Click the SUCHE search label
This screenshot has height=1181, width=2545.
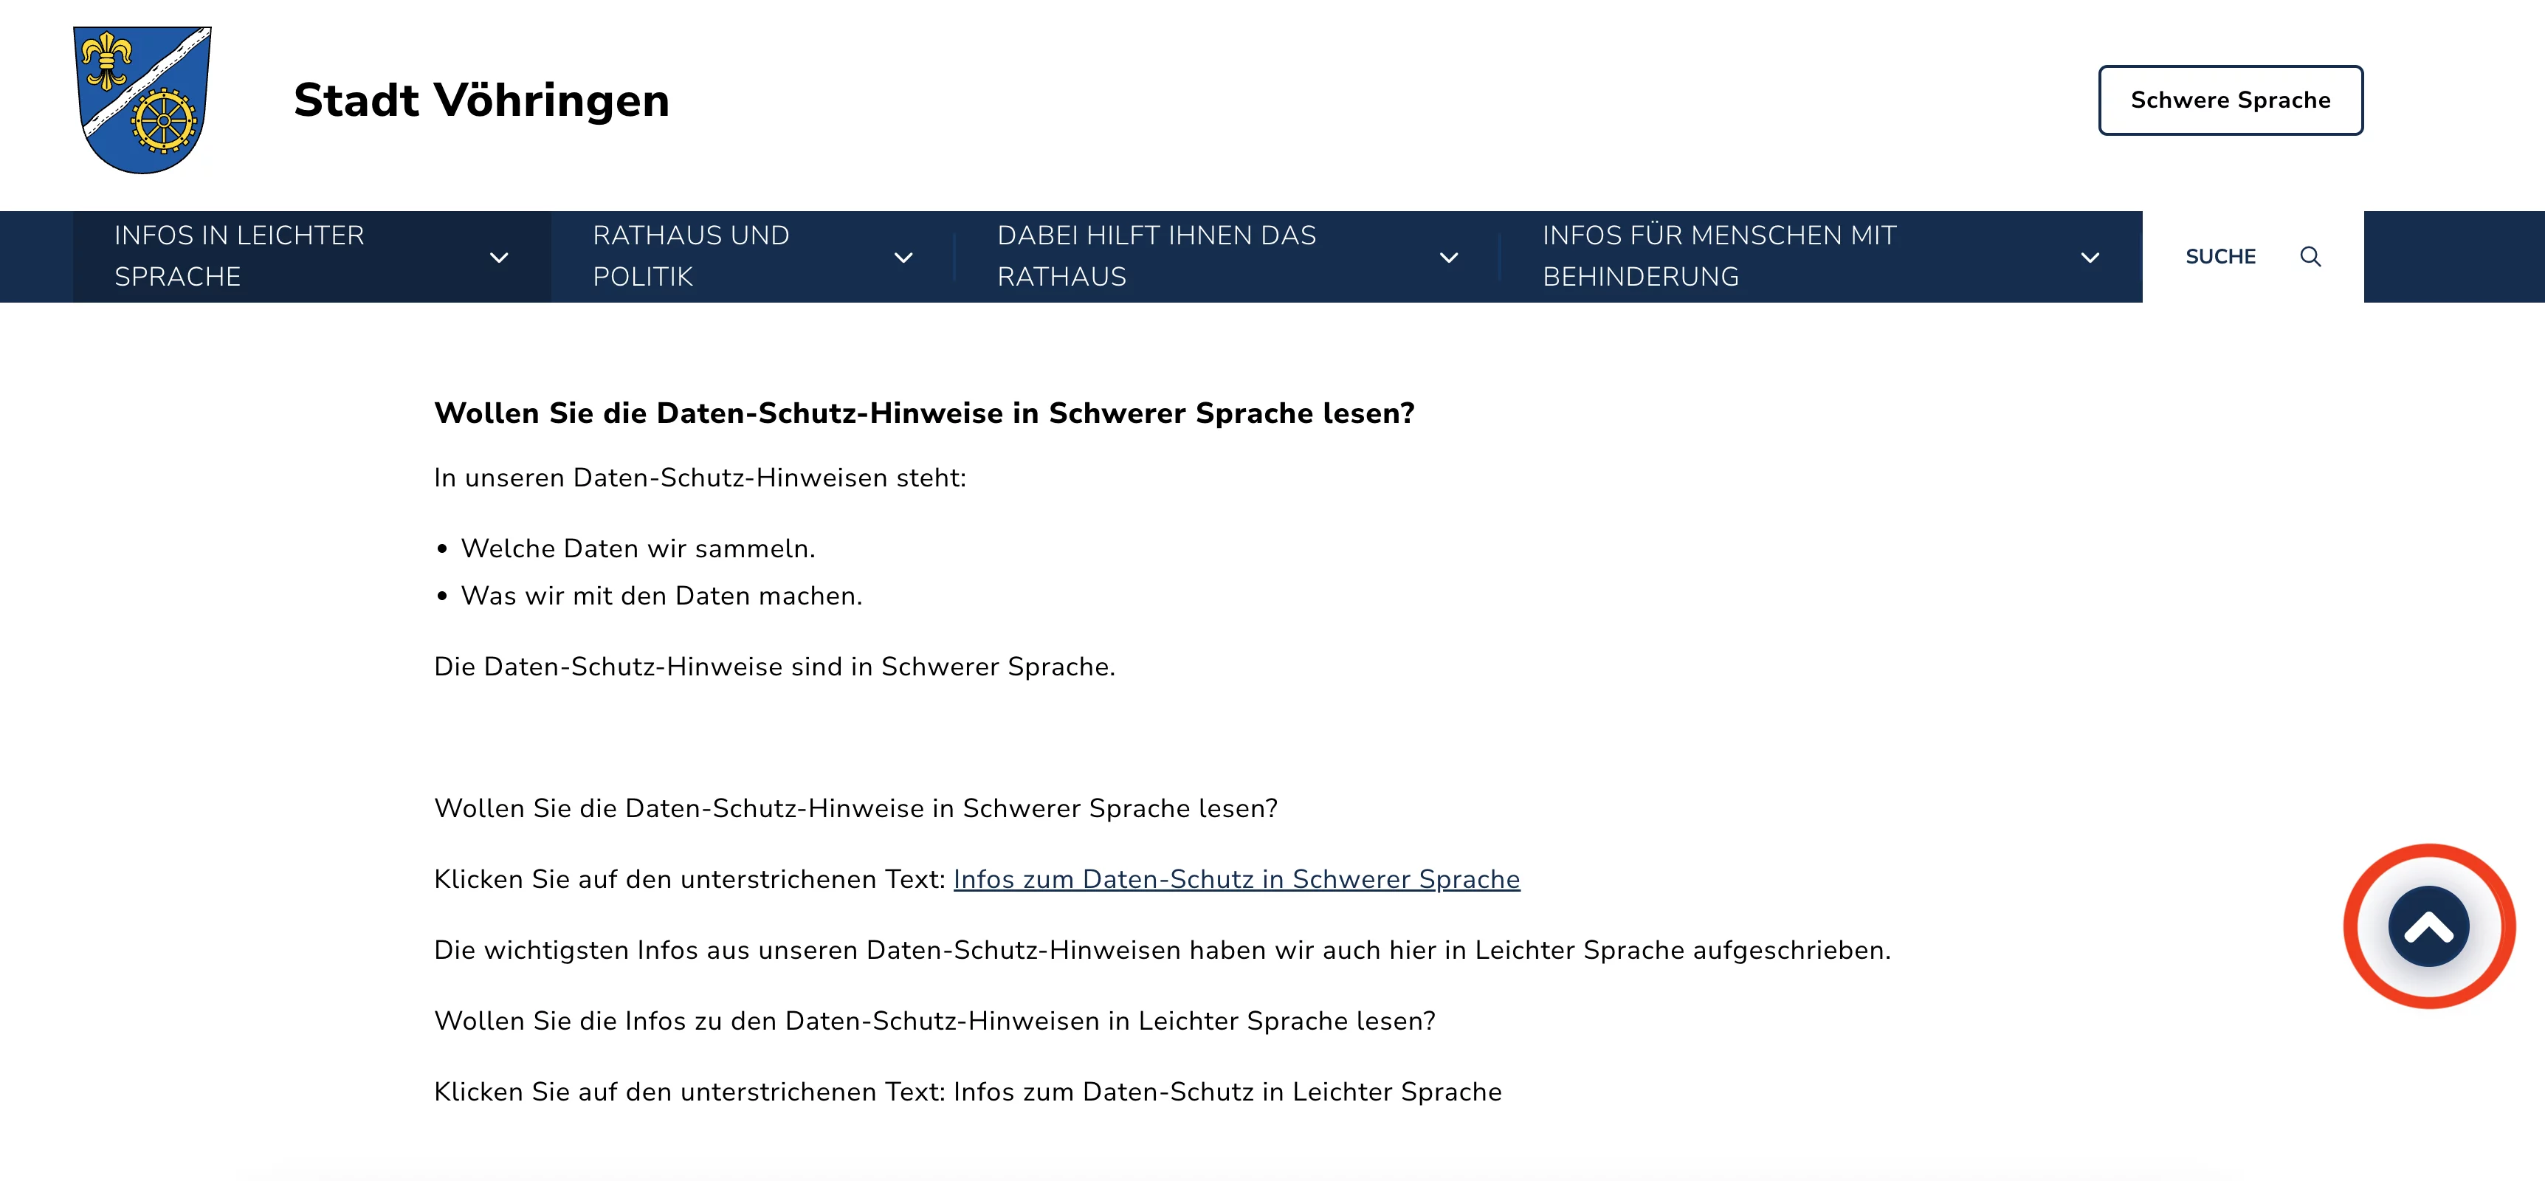point(2220,257)
